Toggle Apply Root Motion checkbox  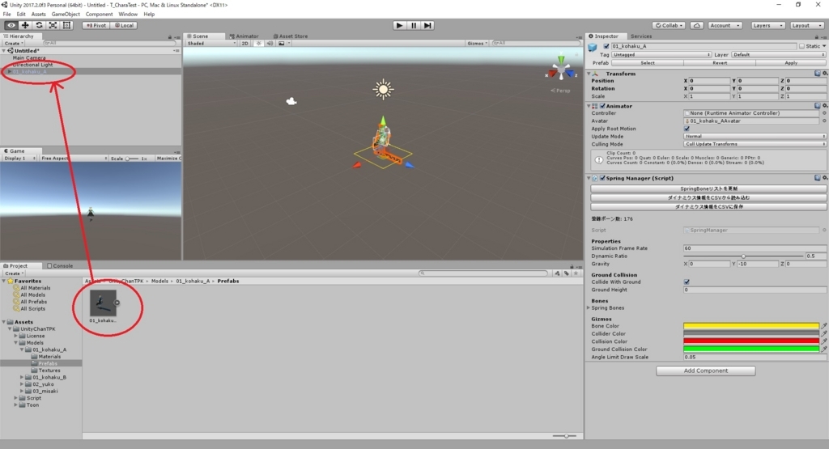click(687, 129)
